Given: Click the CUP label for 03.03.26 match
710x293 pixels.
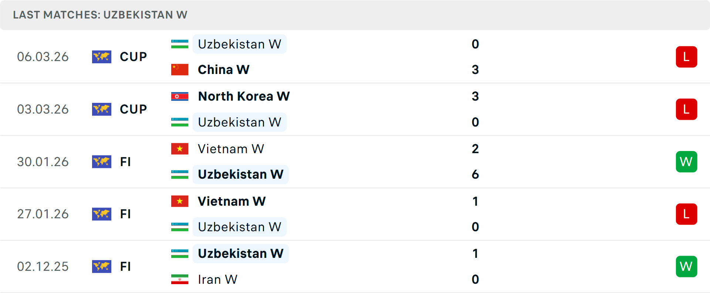Looking at the screenshot, I should pyautogui.click(x=133, y=110).
